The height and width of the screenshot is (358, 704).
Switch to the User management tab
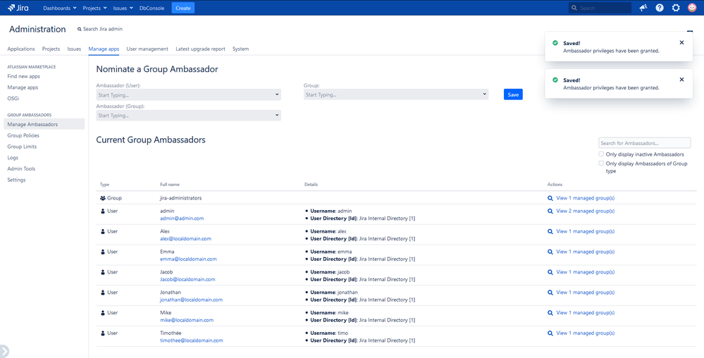click(x=147, y=49)
